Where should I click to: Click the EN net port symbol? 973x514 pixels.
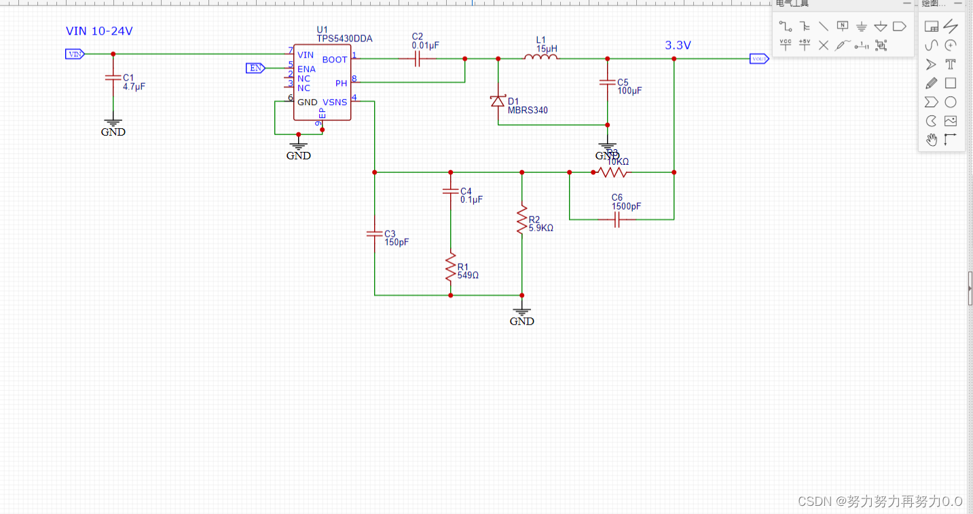[255, 68]
